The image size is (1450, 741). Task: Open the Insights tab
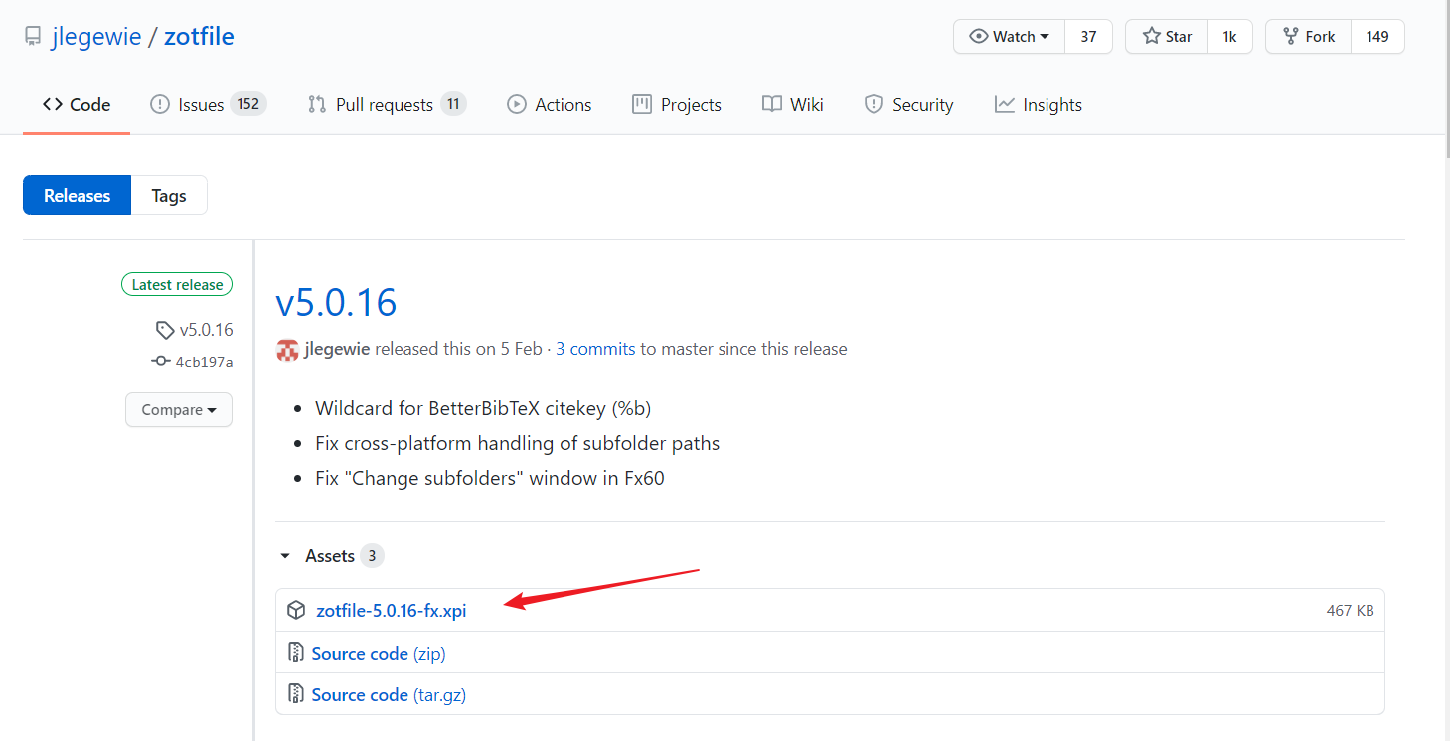click(1039, 104)
